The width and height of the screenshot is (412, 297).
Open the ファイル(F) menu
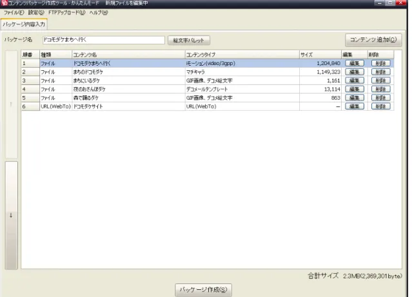point(14,13)
